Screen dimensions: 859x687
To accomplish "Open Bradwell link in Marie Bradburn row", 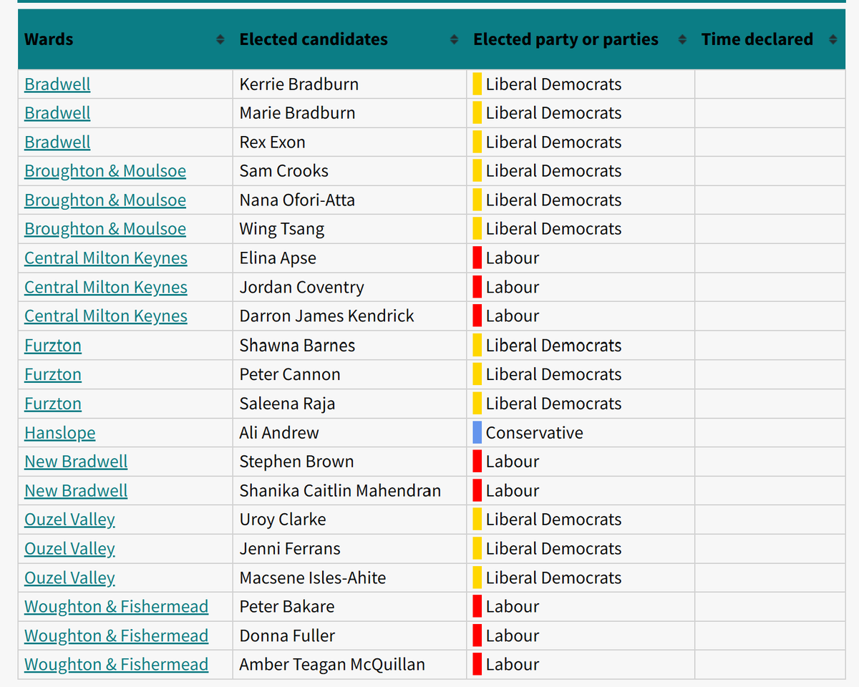I will [x=57, y=113].
